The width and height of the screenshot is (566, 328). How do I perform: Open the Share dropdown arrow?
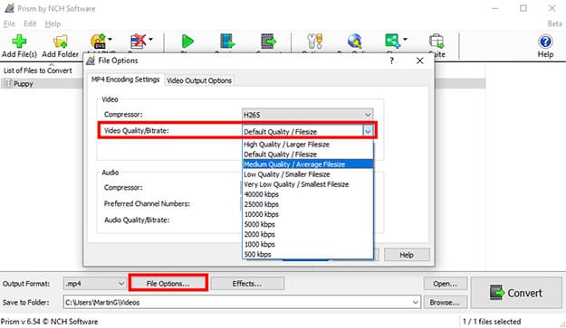coord(405,39)
